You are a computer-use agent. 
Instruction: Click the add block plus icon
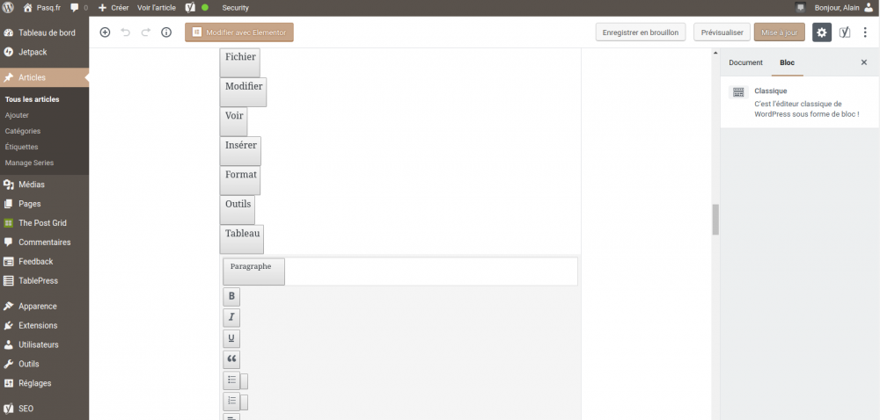105,33
